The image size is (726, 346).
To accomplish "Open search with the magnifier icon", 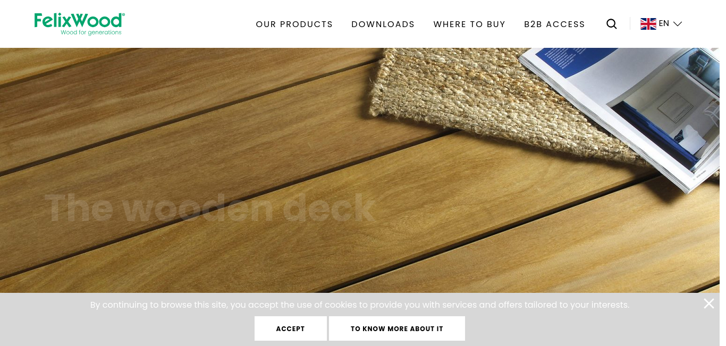I will coord(612,24).
